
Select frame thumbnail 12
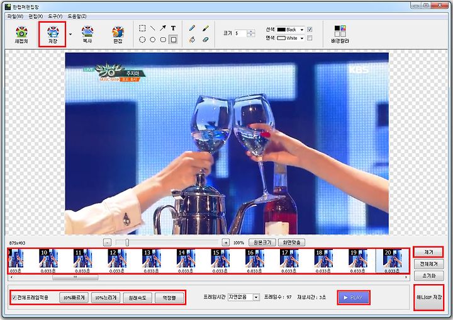[117, 260]
